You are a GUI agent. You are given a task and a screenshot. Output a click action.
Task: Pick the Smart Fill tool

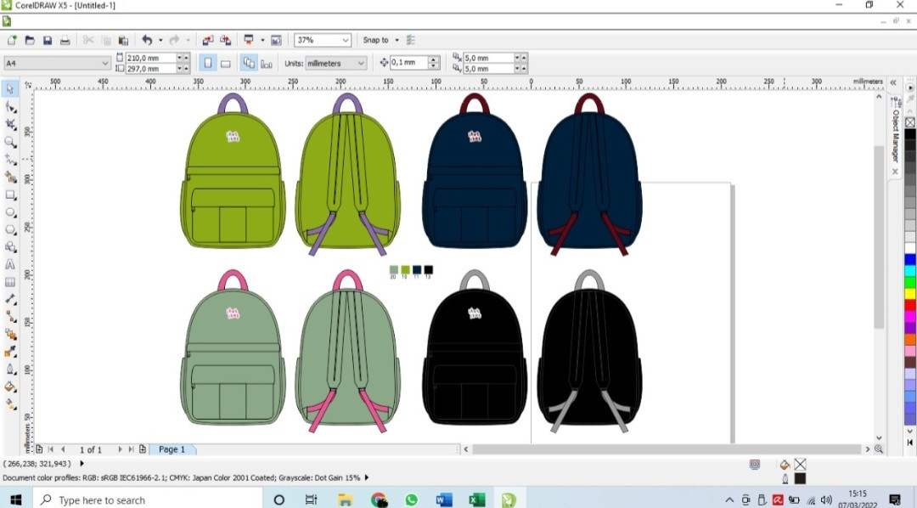(10, 177)
